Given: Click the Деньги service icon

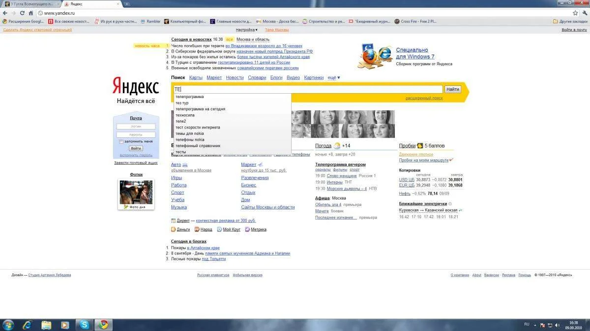Looking at the screenshot, I should click(x=174, y=229).
